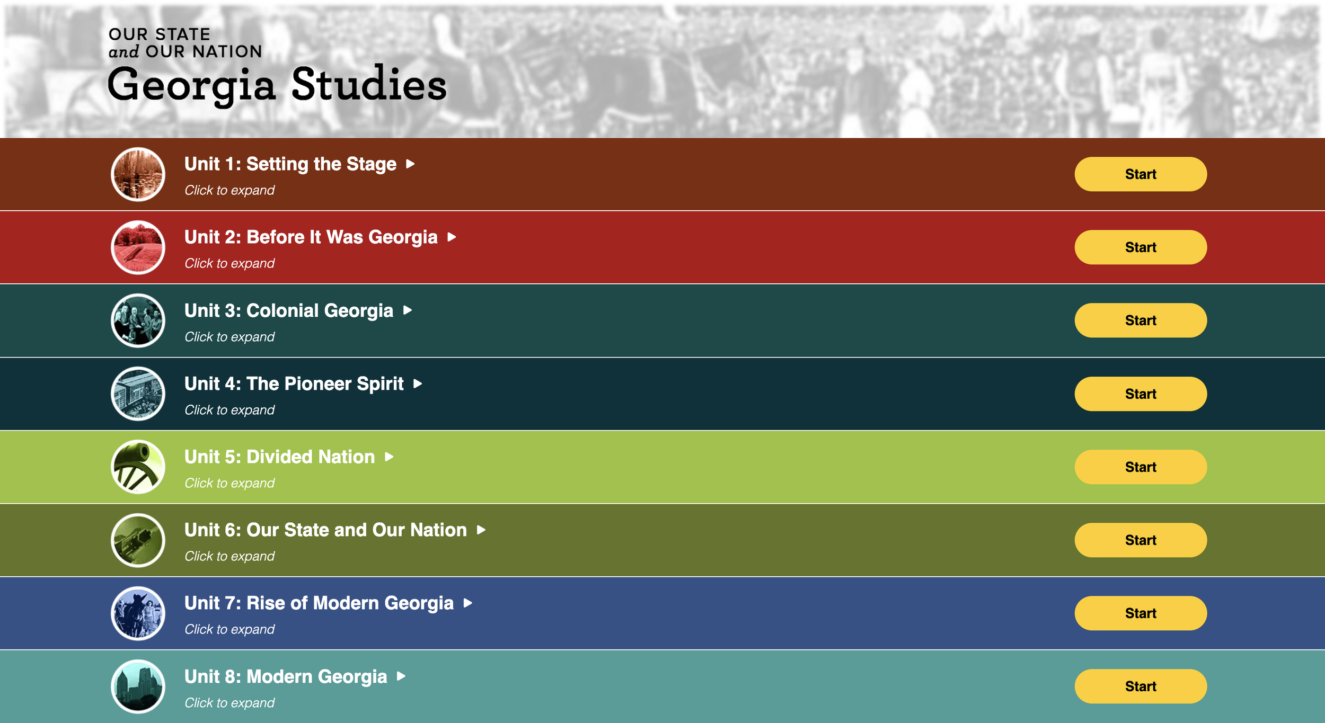This screenshot has width=1325, height=723.
Task: Click the Unit 5 cannon circular icon
Action: click(x=138, y=467)
